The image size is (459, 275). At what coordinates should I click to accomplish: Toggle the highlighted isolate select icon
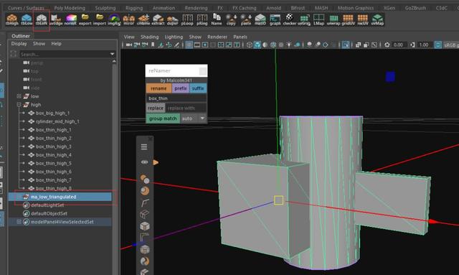[346, 45]
